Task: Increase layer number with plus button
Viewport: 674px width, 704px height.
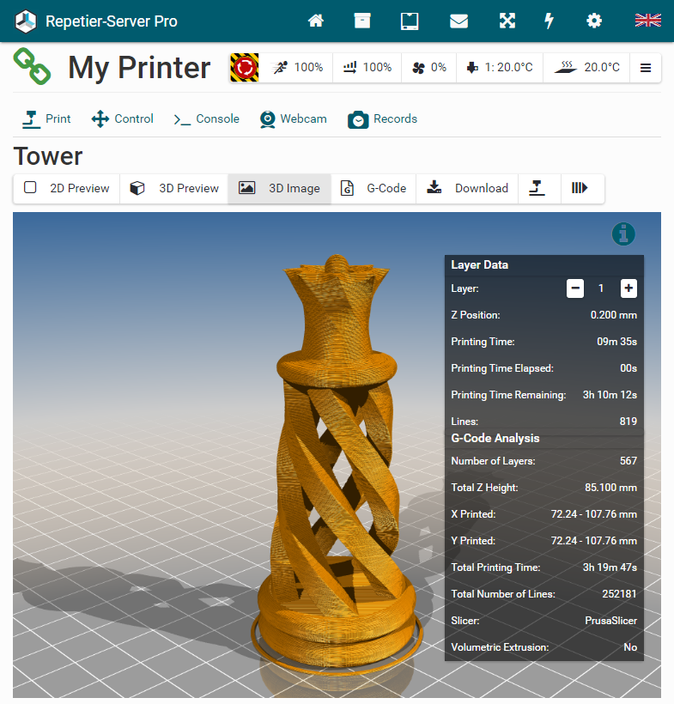Action: pyautogui.click(x=628, y=288)
